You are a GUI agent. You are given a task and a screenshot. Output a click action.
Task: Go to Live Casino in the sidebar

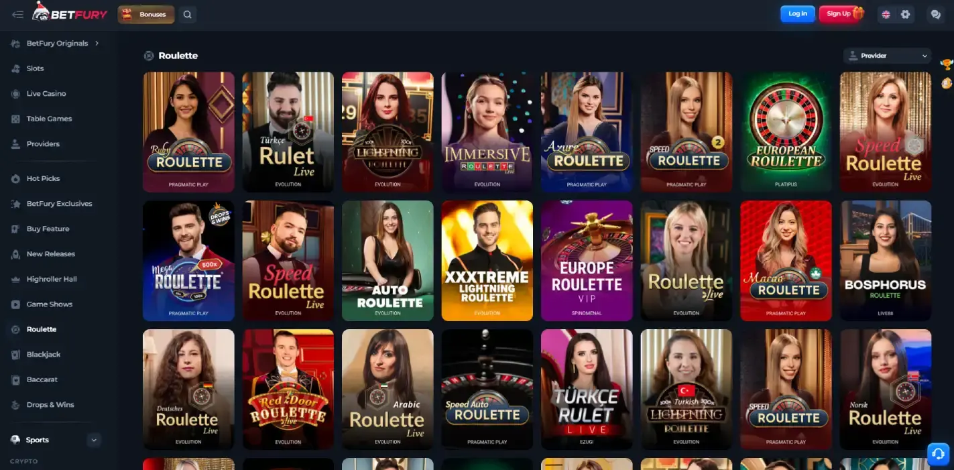point(46,93)
